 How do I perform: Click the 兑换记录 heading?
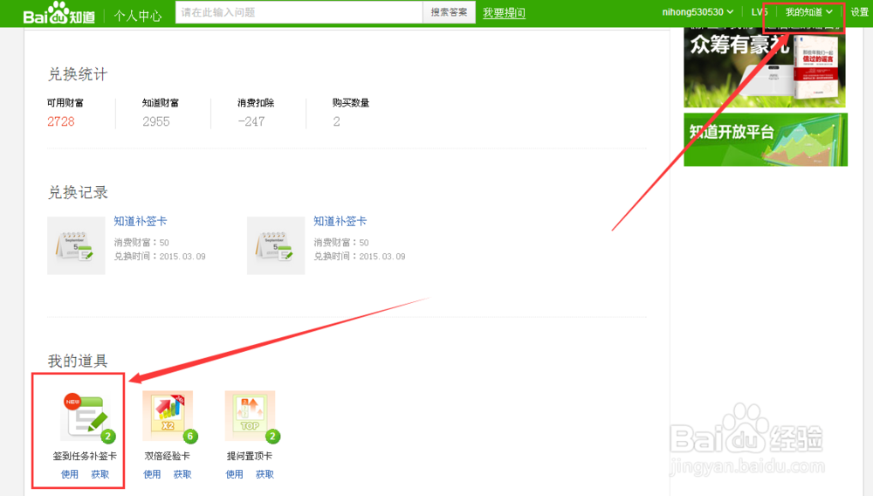pyautogui.click(x=78, y=192)
